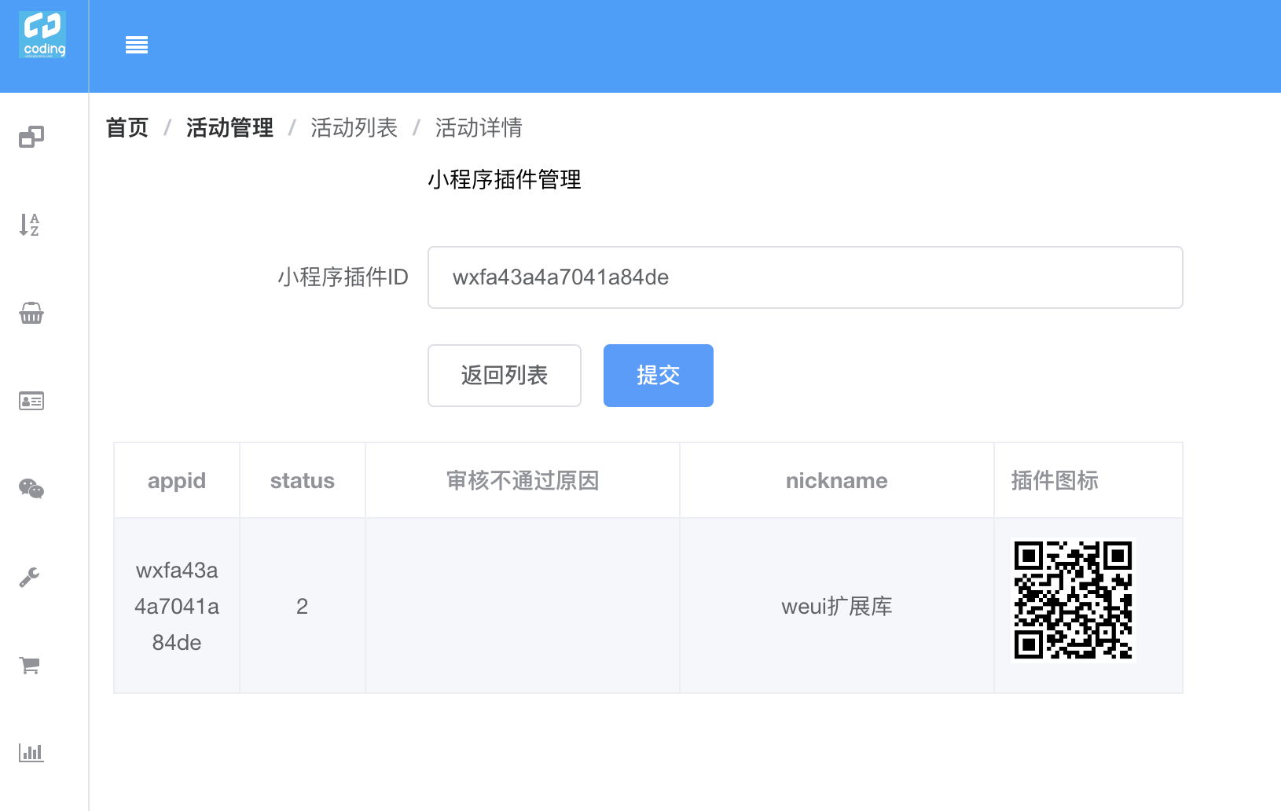This screenshot has height=811, width=1281.
Task: Select the nickname cell weui扩展库
Action: [837, 606]
